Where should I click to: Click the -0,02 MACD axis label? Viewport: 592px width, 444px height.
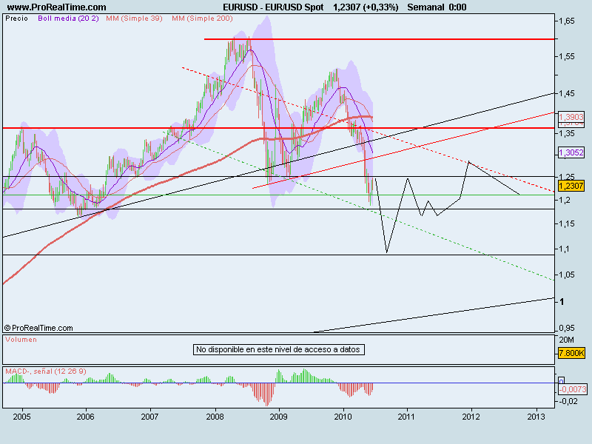tap(568, 401)
